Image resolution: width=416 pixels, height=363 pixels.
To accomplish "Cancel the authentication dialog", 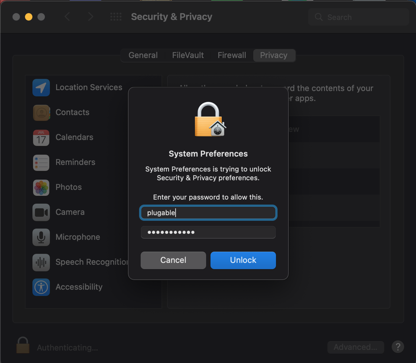I will click(173, 260).
